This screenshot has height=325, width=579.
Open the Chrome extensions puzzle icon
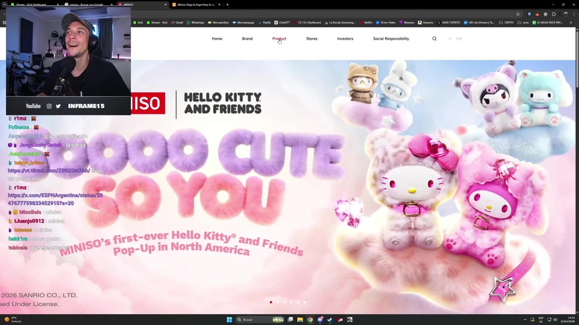click(x=553, y=14)
